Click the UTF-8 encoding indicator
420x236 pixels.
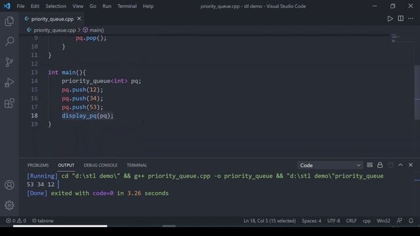(333, 221)
